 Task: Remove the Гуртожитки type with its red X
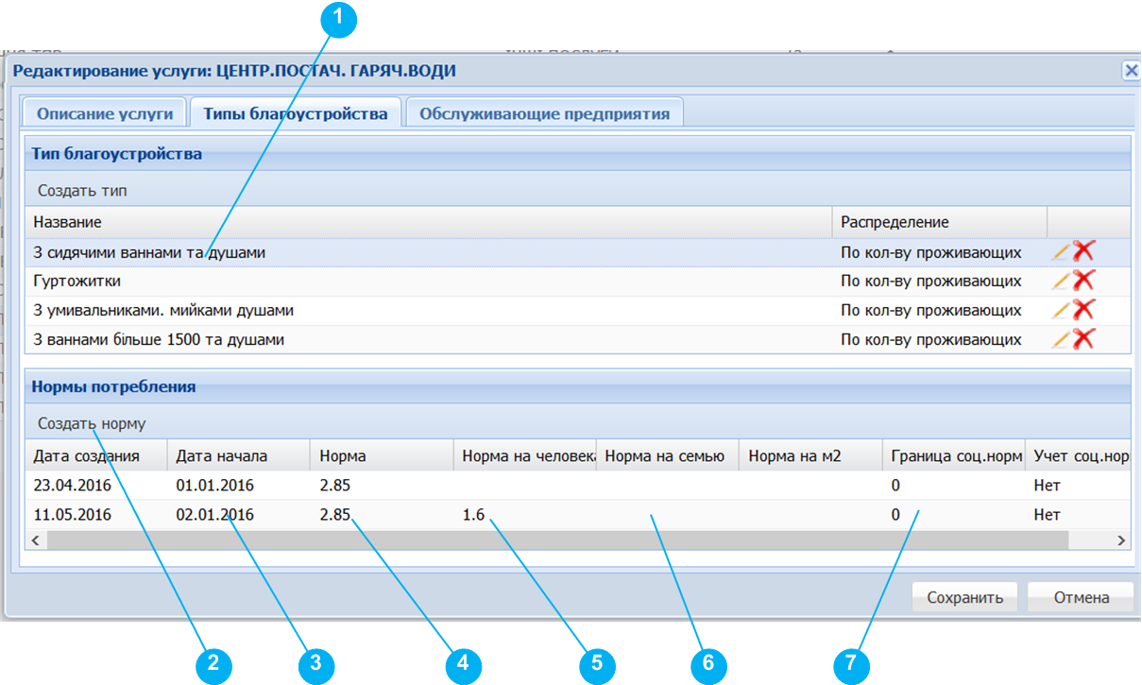[x=1083, y=280]
